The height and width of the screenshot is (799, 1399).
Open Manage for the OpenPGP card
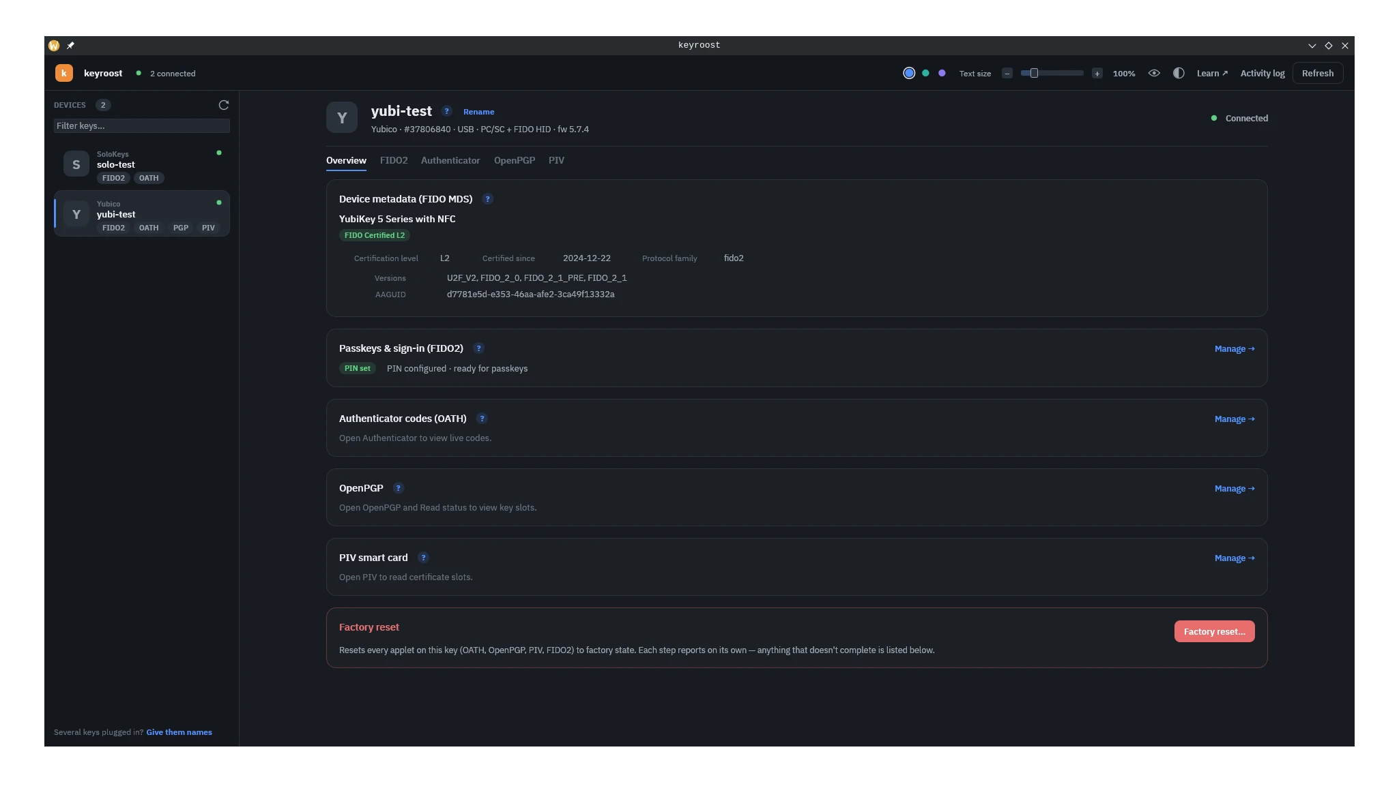1235,489
